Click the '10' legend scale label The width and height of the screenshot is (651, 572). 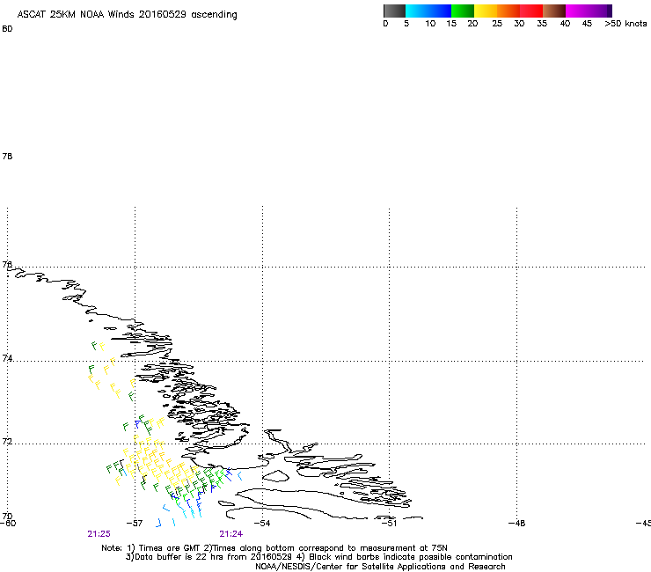tap(430, 24)
